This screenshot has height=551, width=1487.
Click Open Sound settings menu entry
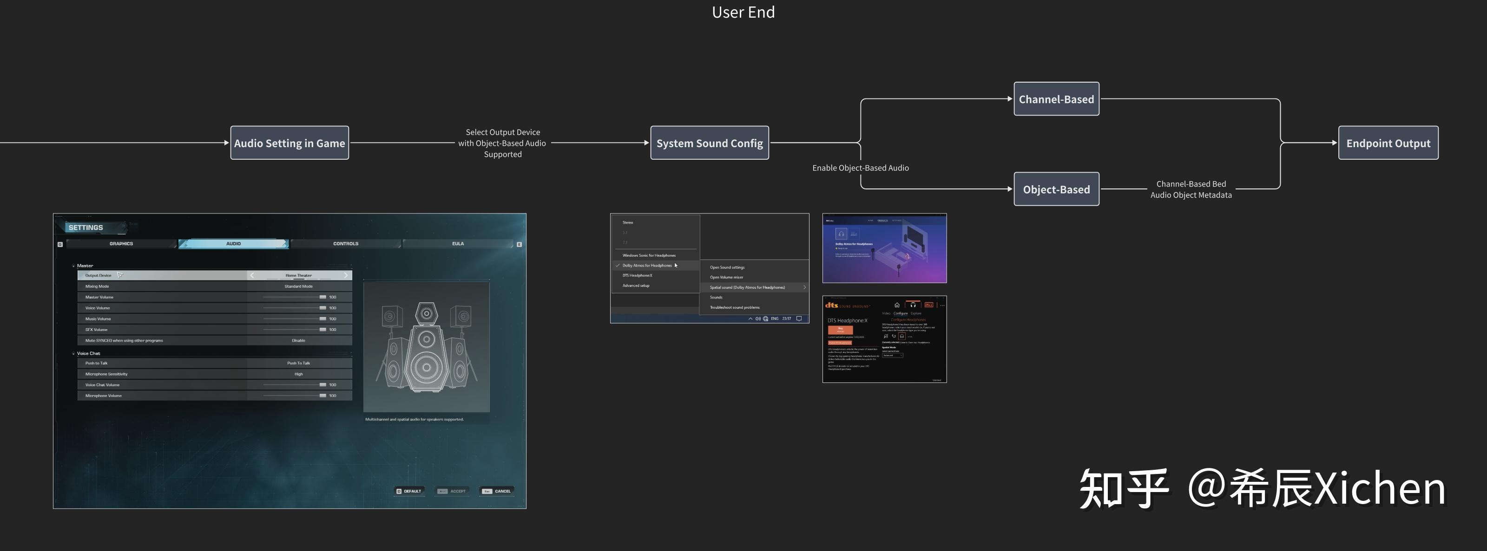tap(727, 267)
